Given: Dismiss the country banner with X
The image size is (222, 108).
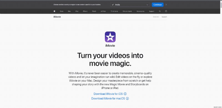Looking at the screenshot, I should tap(166, 4).
